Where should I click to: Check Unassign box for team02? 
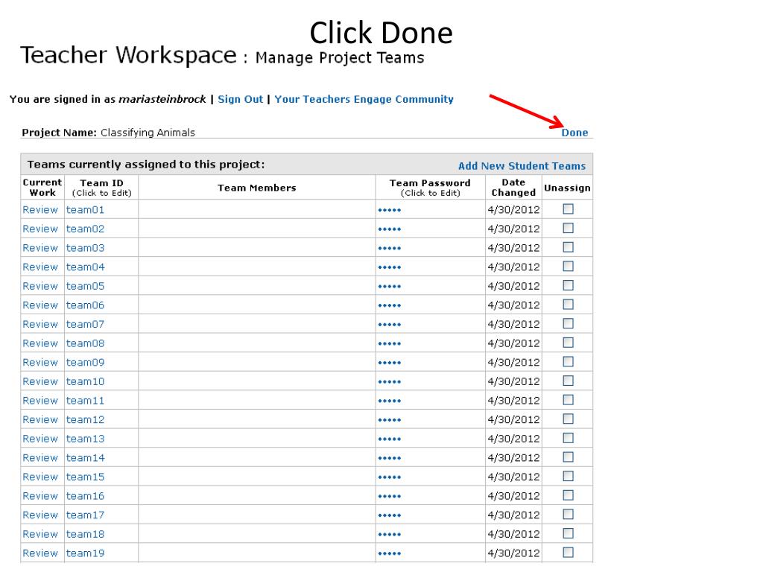coord(568,228)
